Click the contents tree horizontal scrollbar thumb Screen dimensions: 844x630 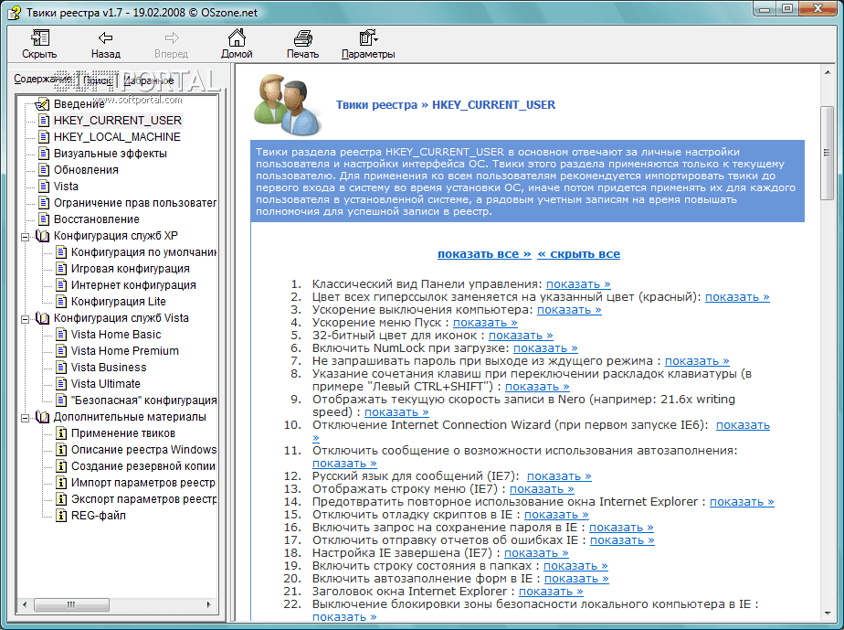(x=71, y=604)
